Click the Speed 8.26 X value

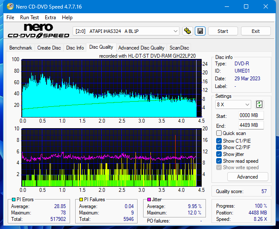(260, 219)
